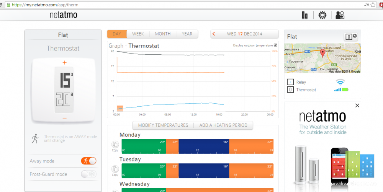Switch to the WEEK tab
This screenshot has width=383, height=192.
pos(138,34)
